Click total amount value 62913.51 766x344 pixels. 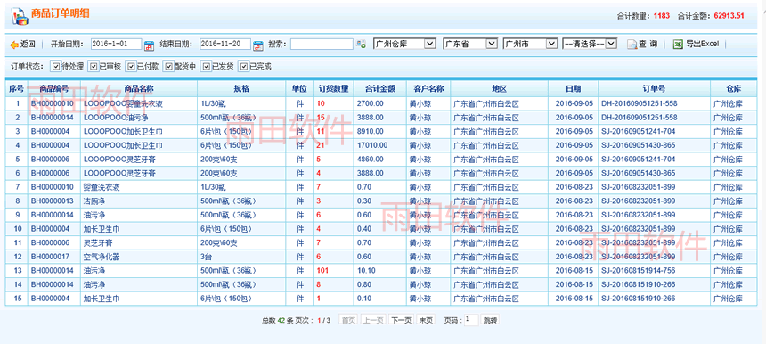click(x=729, y=16)
